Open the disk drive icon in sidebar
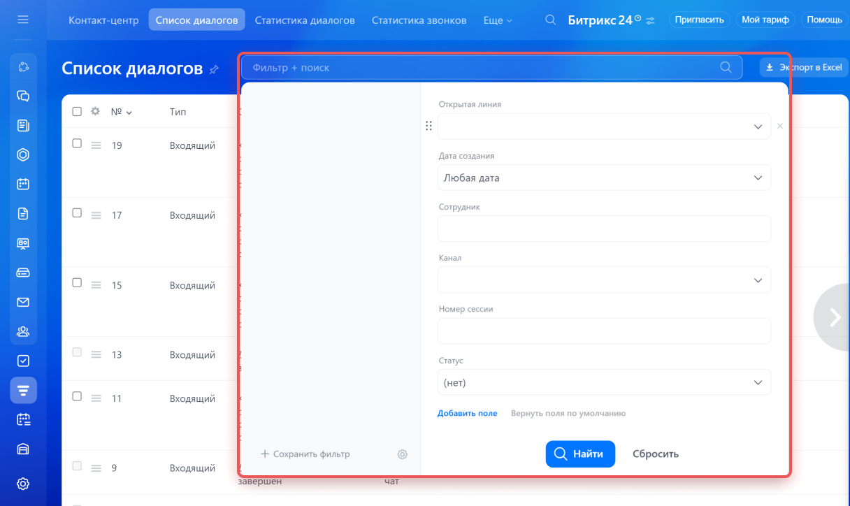The width and height of the screenshot is (850, 506). [23, 273]
